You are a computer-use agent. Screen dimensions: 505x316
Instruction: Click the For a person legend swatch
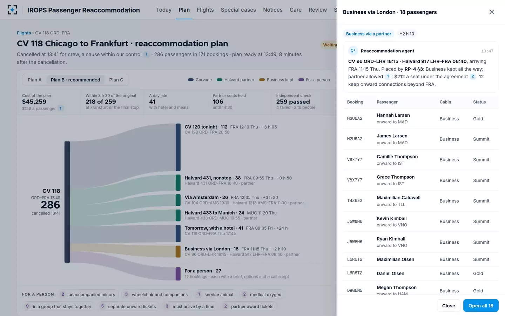(x=301, y=80)
